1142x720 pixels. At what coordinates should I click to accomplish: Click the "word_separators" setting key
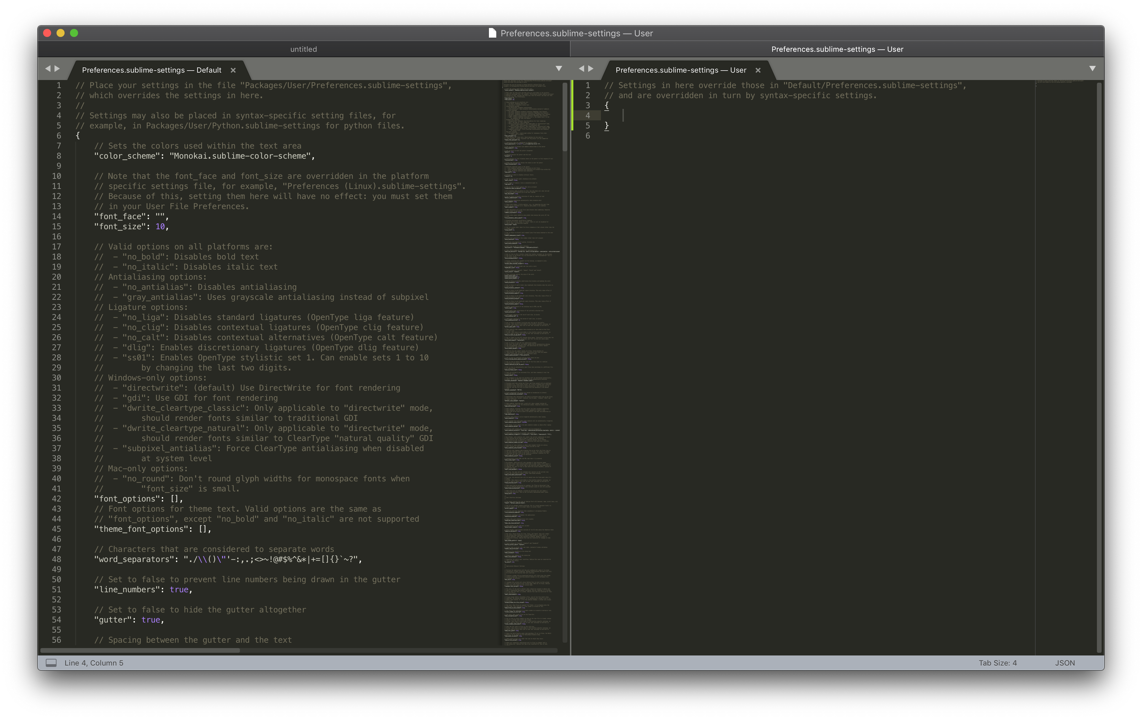click(134, 559)
